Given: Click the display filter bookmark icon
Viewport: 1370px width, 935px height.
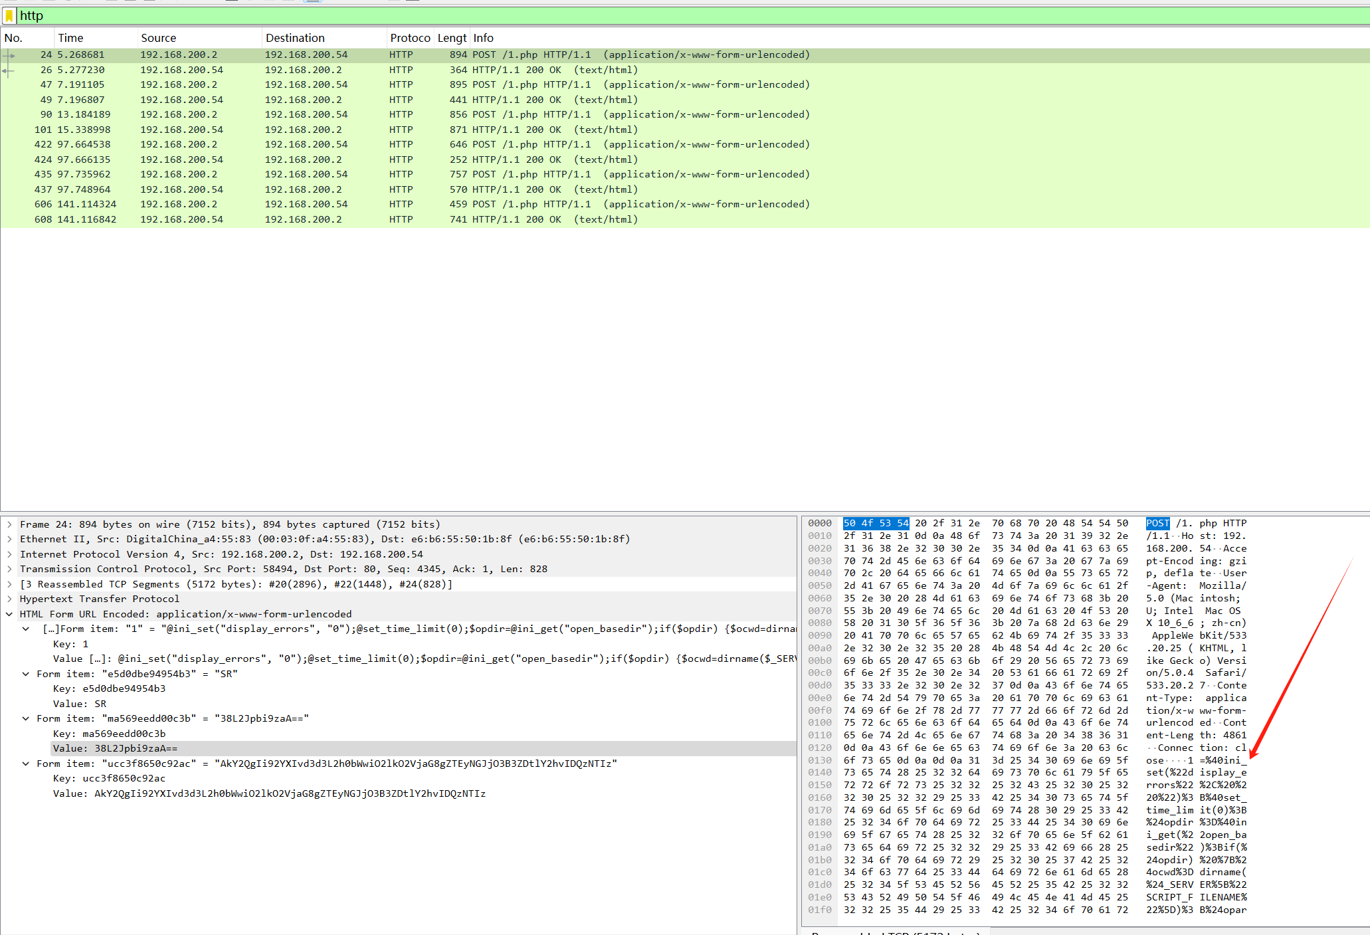Looking at the screenshot, I should 9,15.
